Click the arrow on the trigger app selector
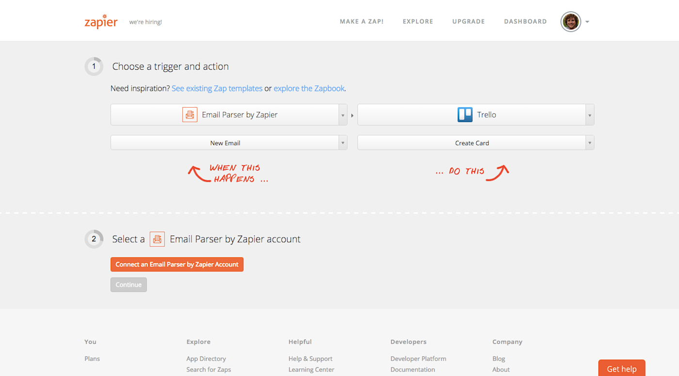This screenshot has width=679, height=376. coord(343,115)
